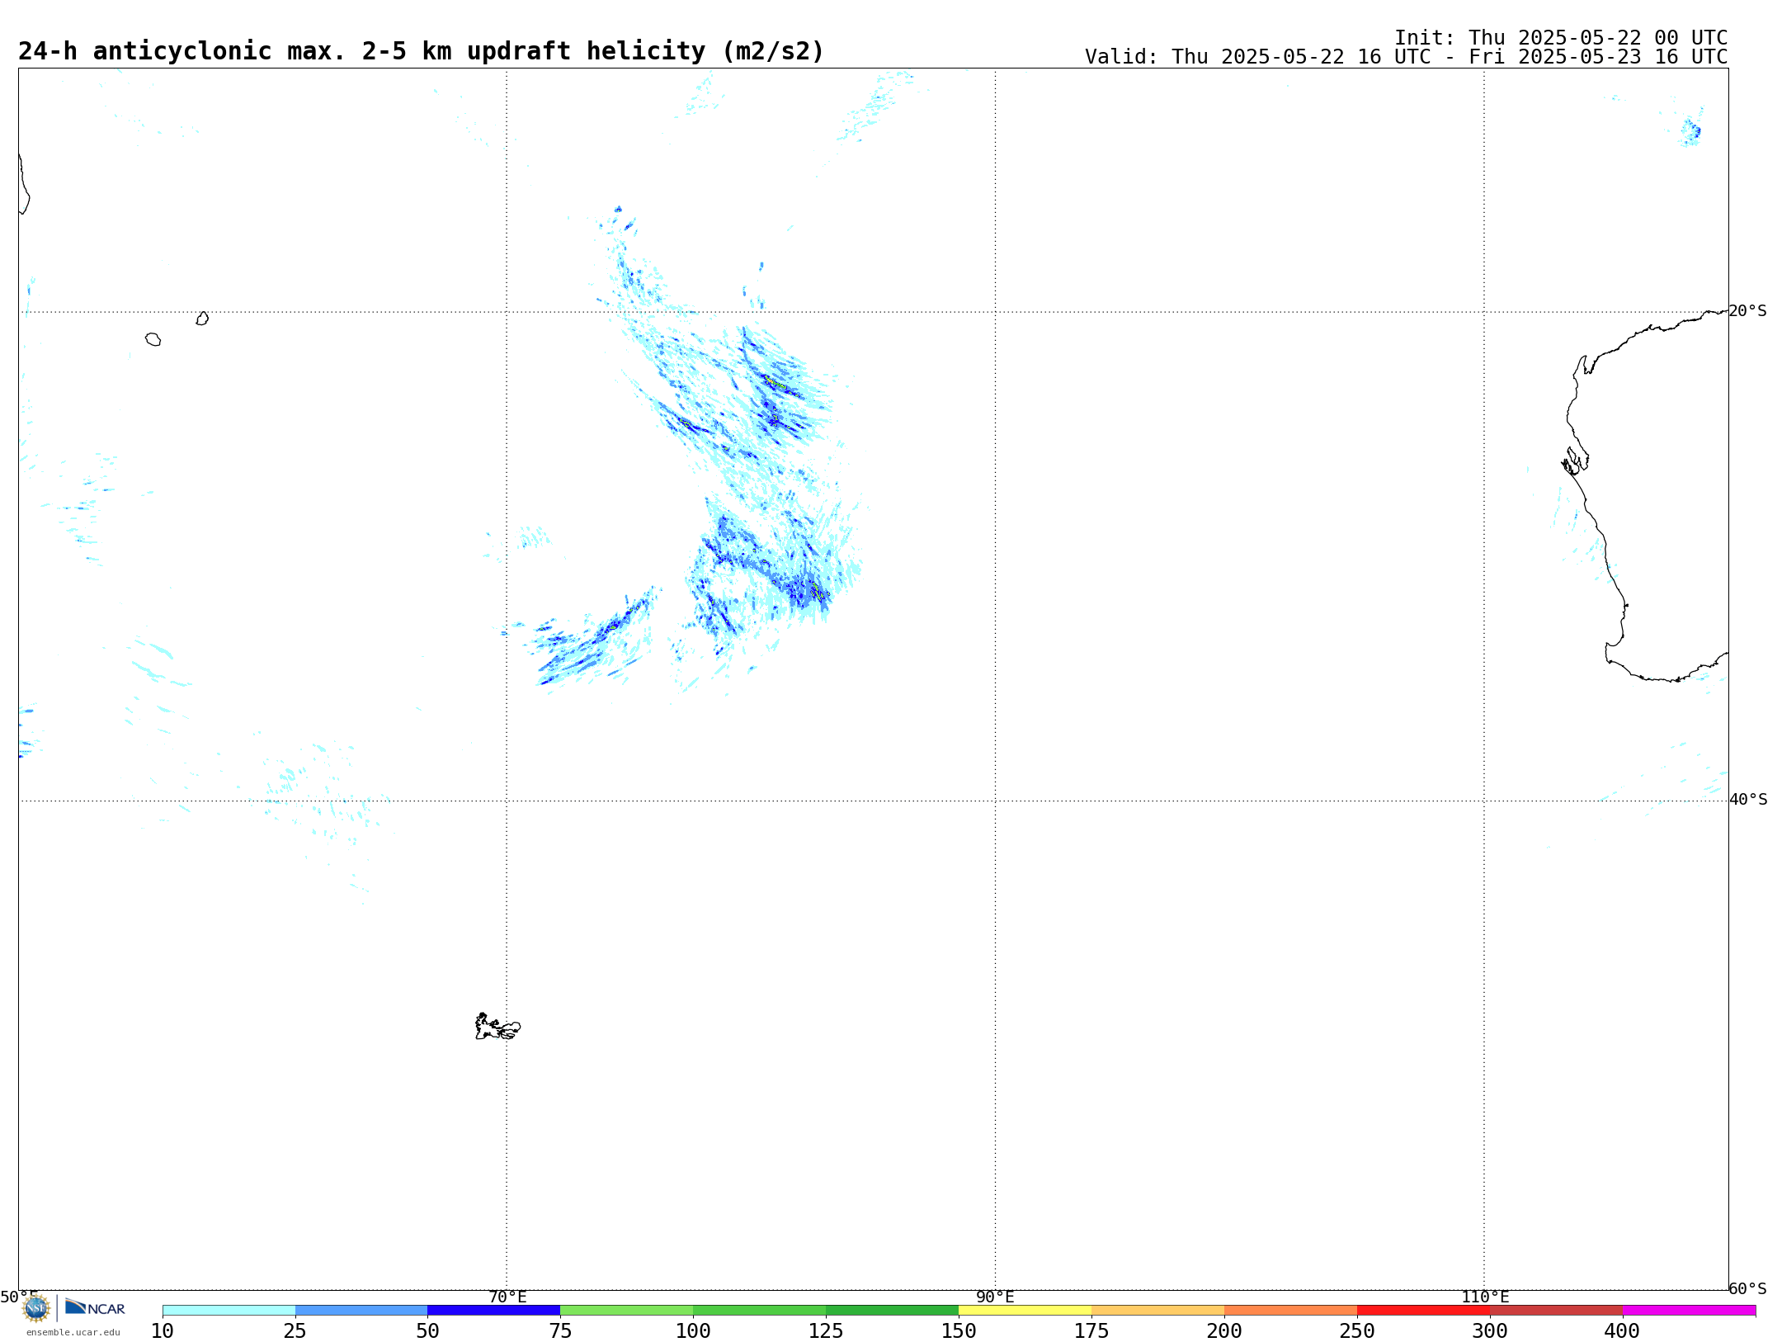This screenshot has height=1342, width=1782.
Task: Click the colorbar tick label 50
Action: pyautogui.click(x=427, y=1331)
